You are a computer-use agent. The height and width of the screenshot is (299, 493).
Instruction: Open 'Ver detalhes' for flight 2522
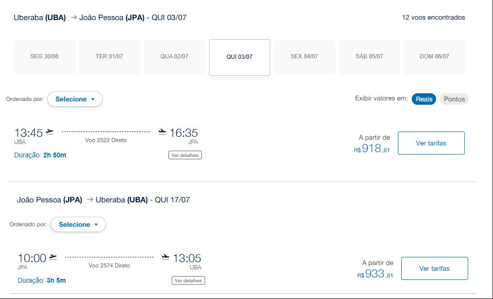[x=185, y=155]
